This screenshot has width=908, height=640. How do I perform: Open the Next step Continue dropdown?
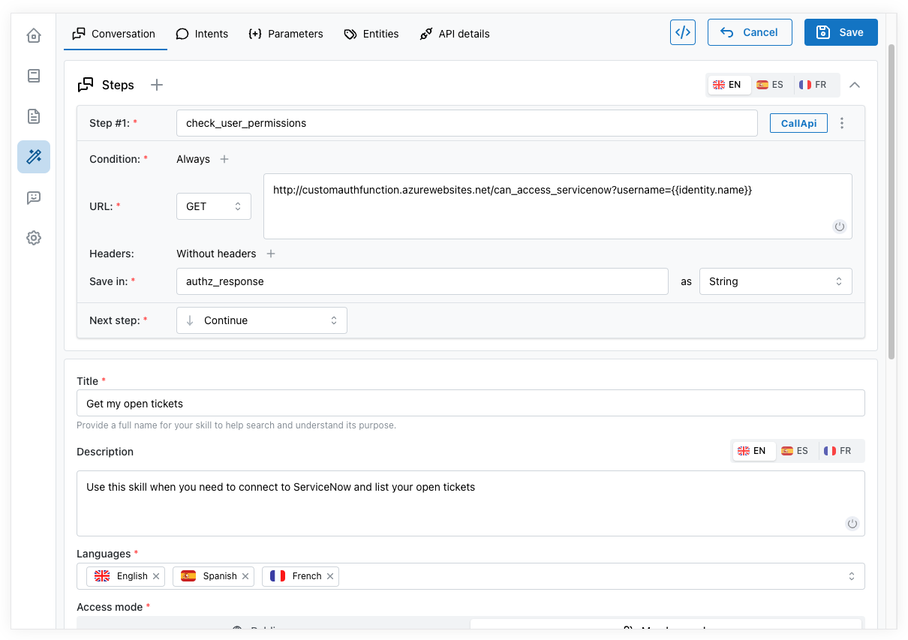pos(261,320)
